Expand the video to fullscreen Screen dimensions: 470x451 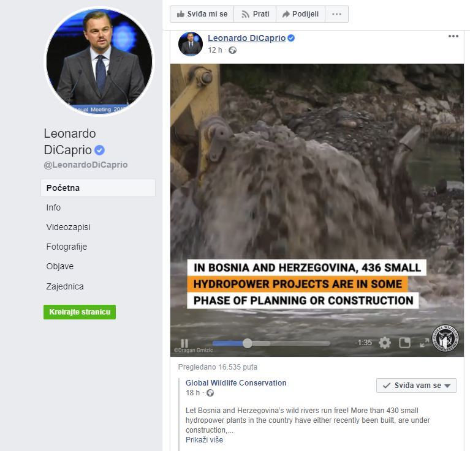pos(425,343)
